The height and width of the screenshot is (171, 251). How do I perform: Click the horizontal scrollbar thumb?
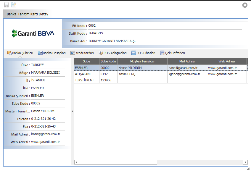click(118, 162)
